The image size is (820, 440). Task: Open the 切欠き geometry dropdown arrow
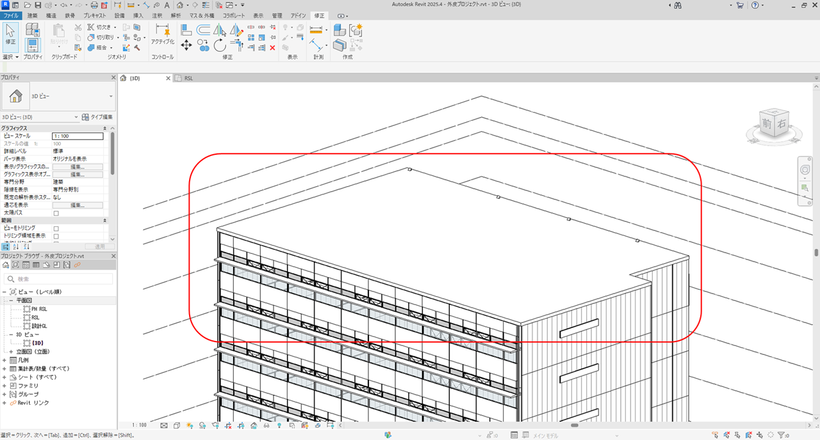[x=115, y=27]
